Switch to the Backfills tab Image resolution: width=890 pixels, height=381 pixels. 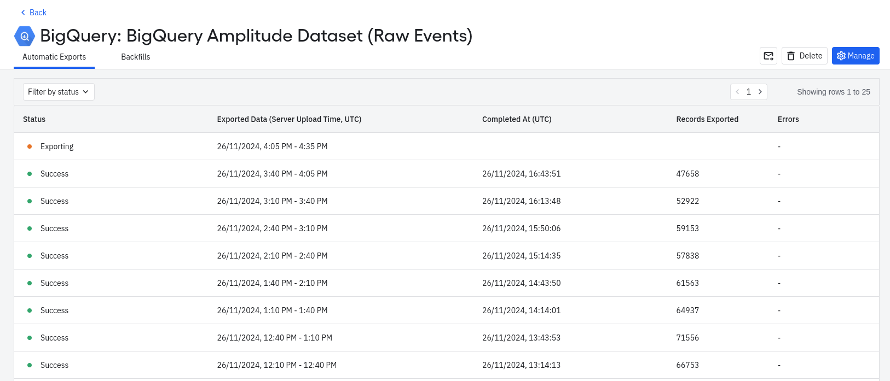pos(135,57)
